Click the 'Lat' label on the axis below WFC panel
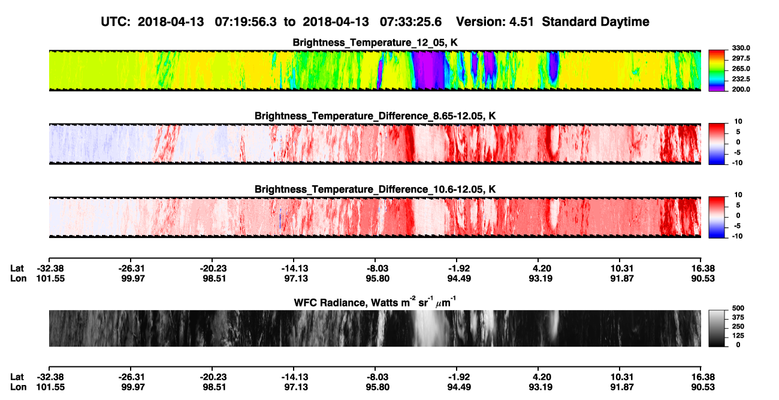This screenshot has width=779, height=400. (17, 377)
